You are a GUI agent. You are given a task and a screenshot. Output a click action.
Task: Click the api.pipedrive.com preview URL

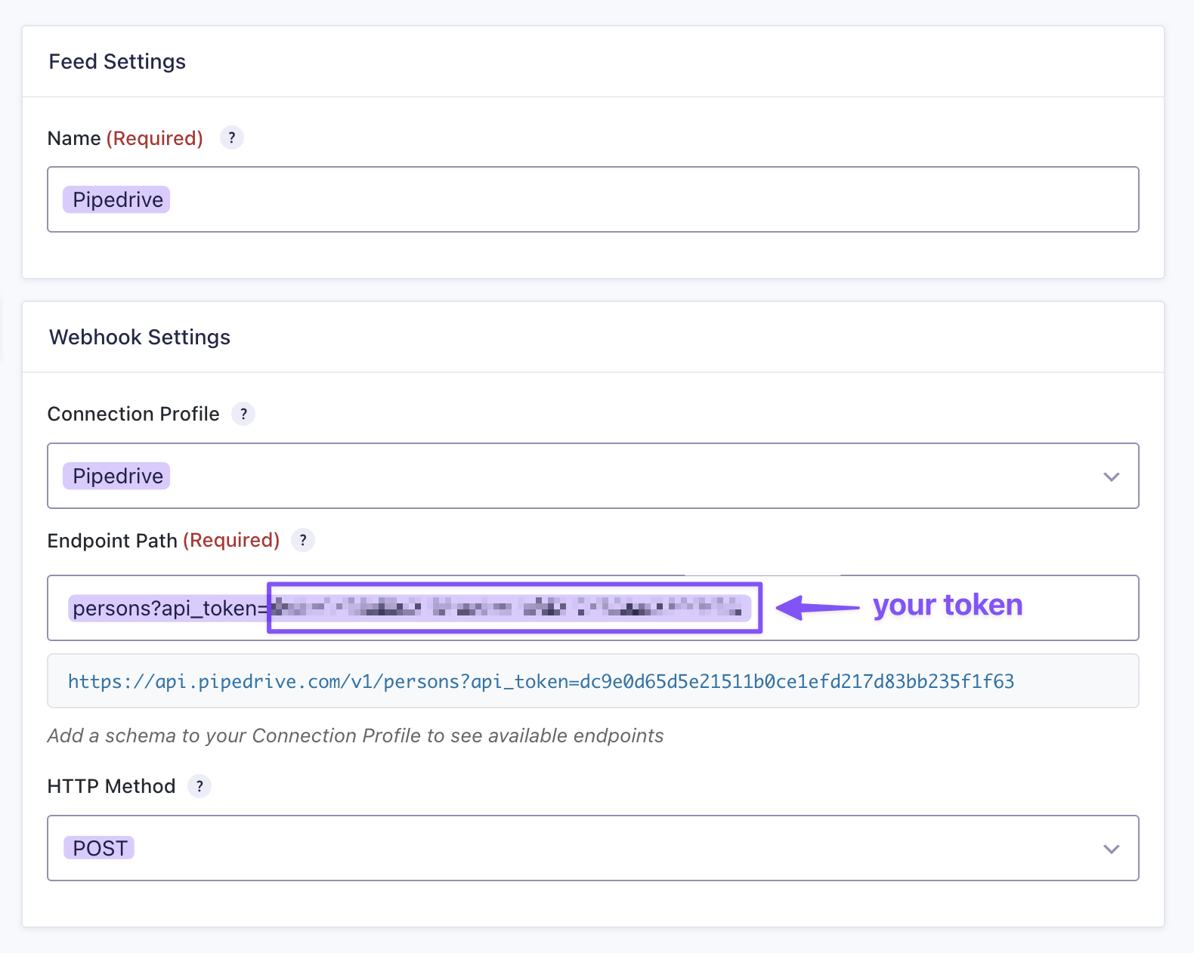540,682
